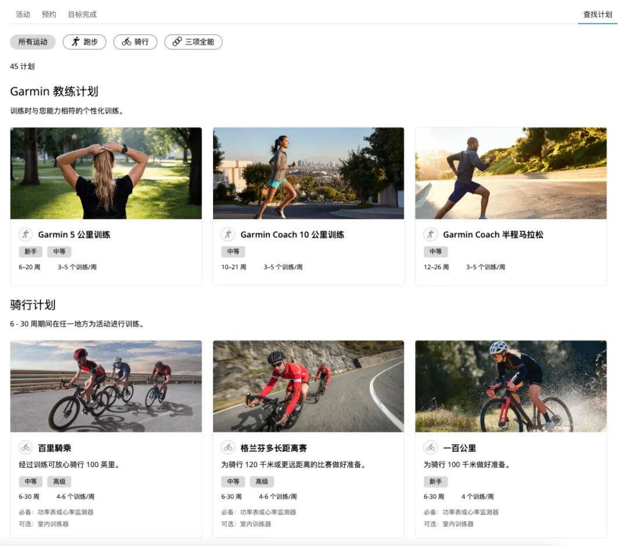Click the running icon beside Garmin Coach 半程马拉松
The width and height of the screenshot is (627, 546).
tap(431, 234)
